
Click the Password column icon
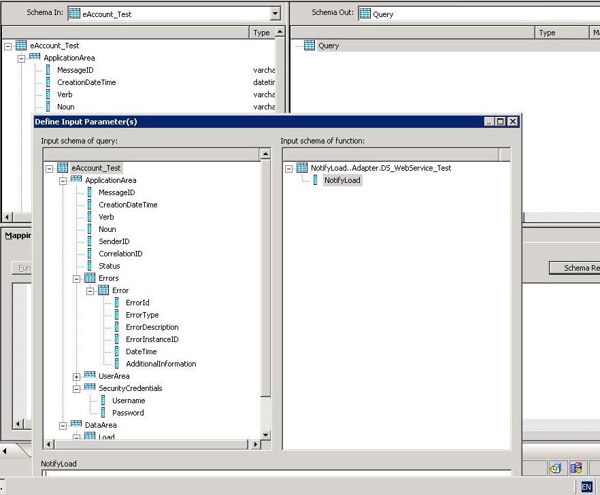click(103, 413)
